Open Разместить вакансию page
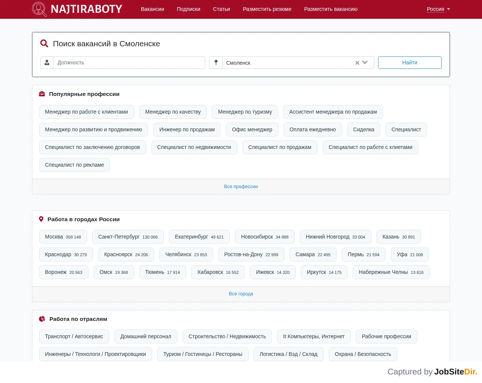The height and width of the screenshot is (383, 482). (x=331, y=9)
